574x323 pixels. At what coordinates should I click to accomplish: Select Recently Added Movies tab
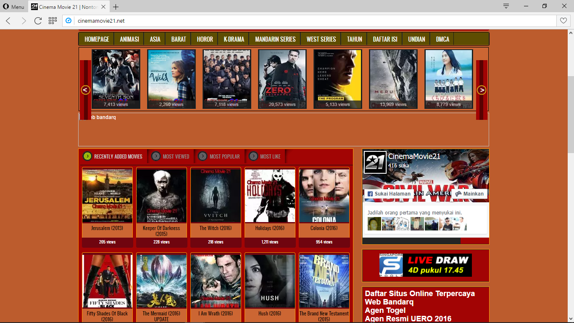tap(113, 156)
